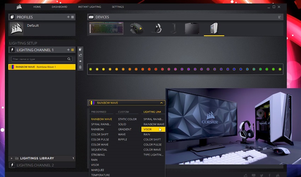Click the copy layer icon
Screen dimensions: 301x177
[80, 49]
